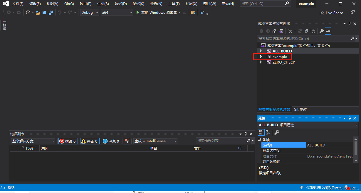Toggle the 警告 0 warnings filter button
The image size is (361, 193).
coord(90,141)
